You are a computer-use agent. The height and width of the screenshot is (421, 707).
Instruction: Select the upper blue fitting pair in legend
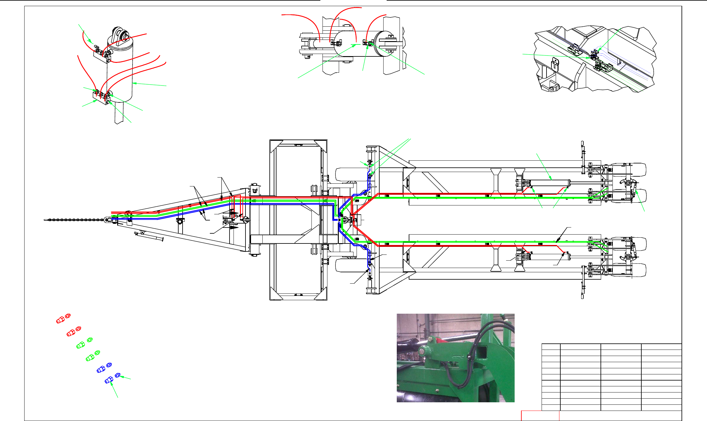[104, 367]
